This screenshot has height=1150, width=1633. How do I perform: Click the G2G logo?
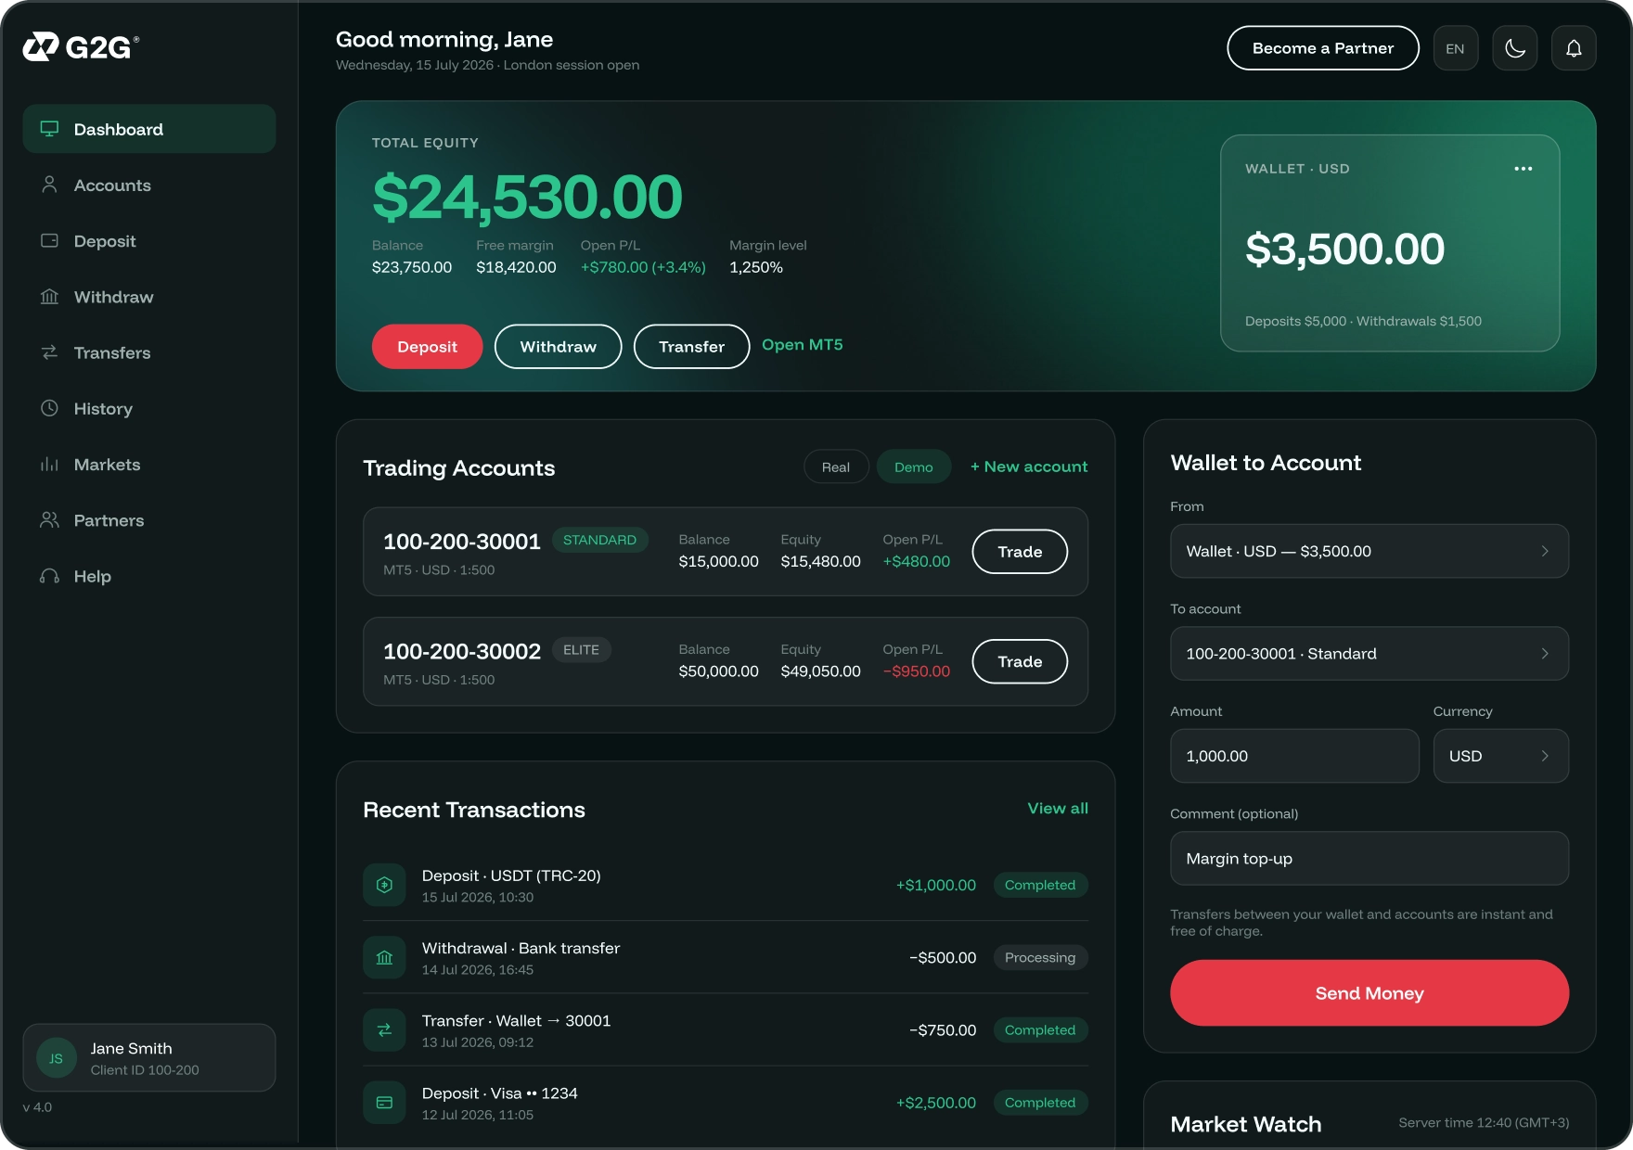coord(81,46)
